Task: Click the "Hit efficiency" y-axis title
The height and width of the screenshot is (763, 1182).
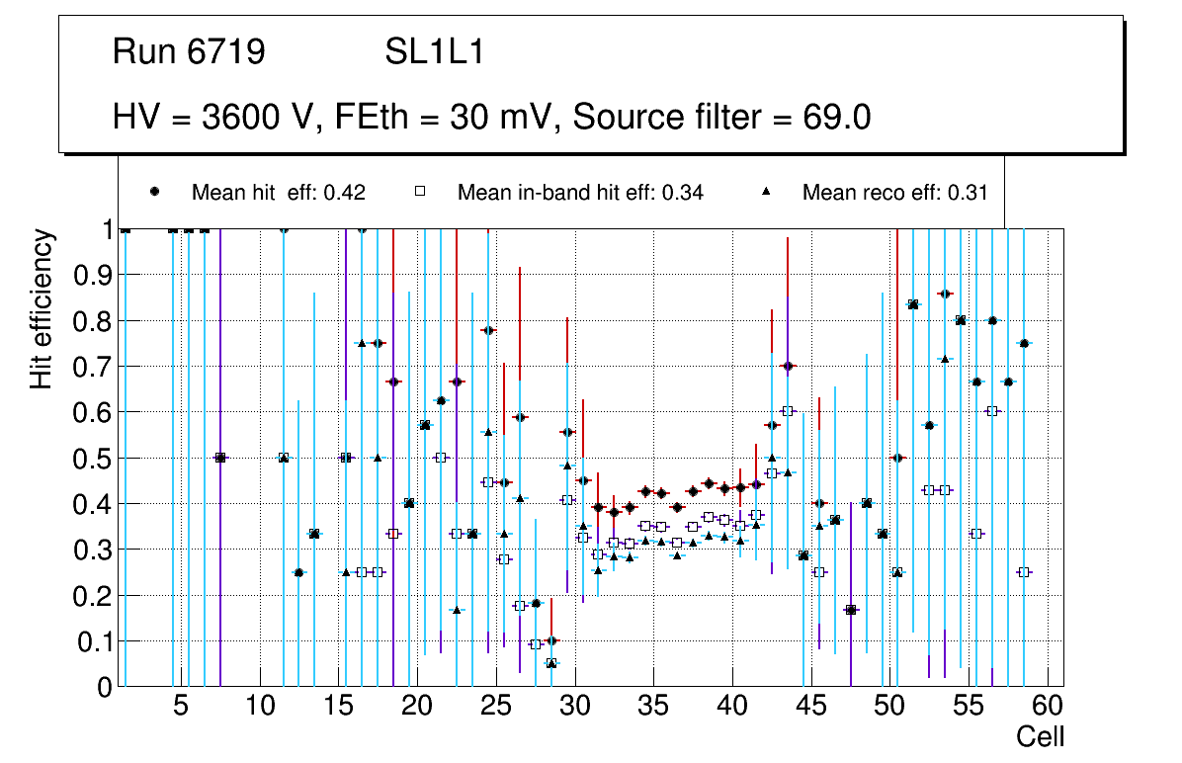Action: coord(42,308)
